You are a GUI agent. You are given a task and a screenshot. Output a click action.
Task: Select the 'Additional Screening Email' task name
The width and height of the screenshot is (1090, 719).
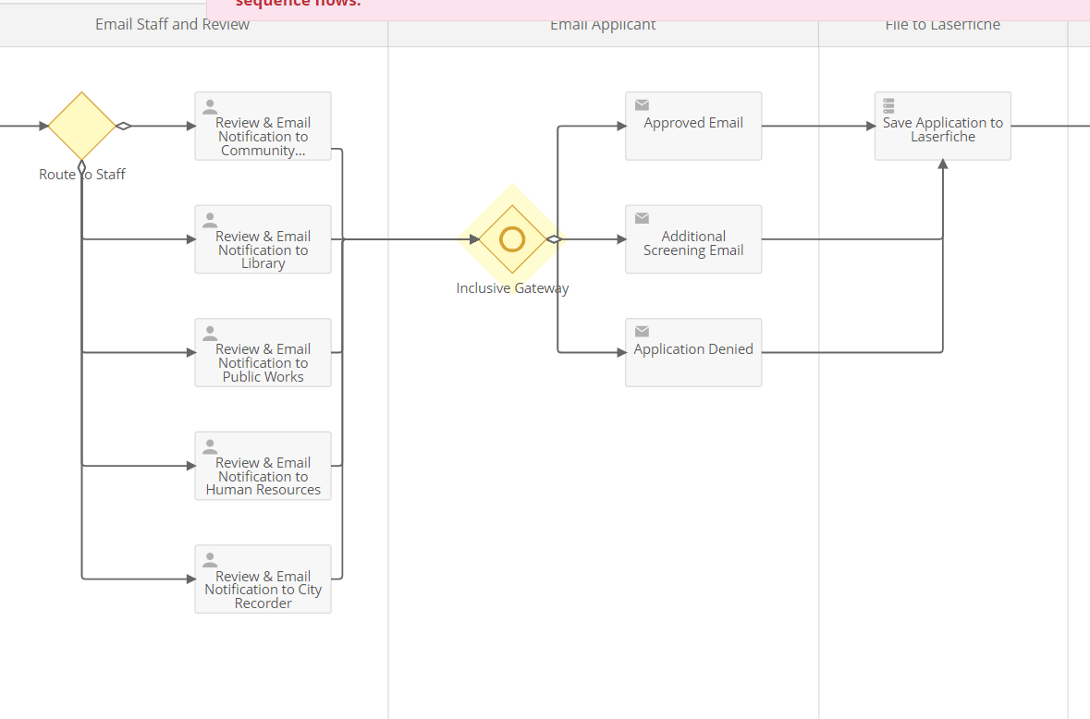click(x=693, y=243)
